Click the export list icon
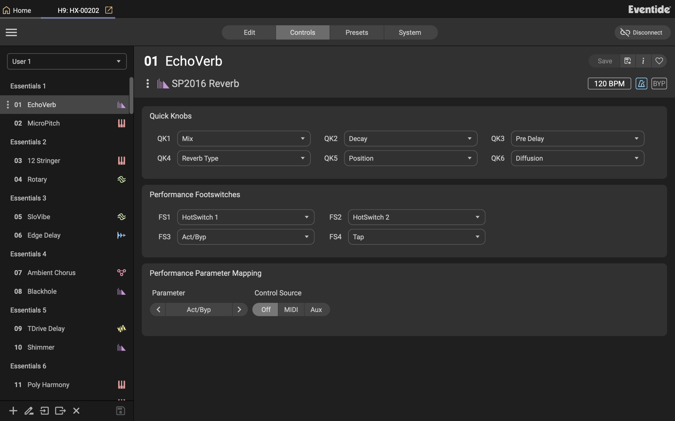Viewport: 675px width, 421px height. (x=60, y=410)
